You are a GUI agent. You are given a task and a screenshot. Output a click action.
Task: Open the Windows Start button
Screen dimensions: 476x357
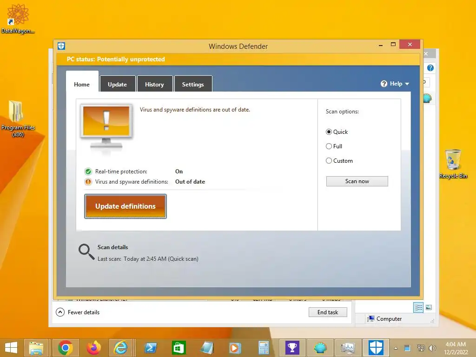pyautogui.click(x=11, y=348)
